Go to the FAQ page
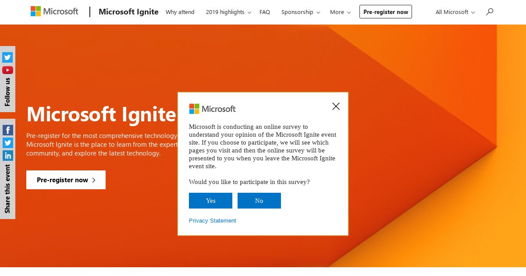 tap(265, 12)
